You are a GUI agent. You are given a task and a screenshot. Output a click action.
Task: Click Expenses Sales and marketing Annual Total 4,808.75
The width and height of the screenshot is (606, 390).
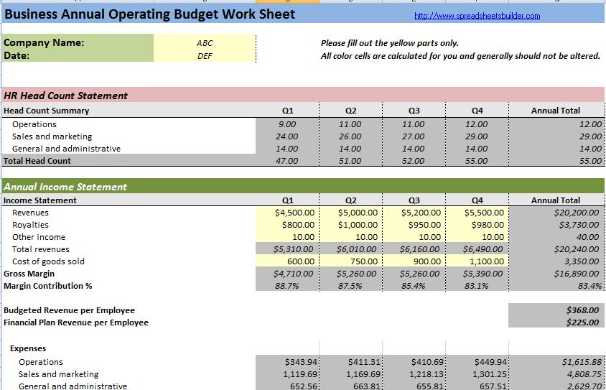556,374
